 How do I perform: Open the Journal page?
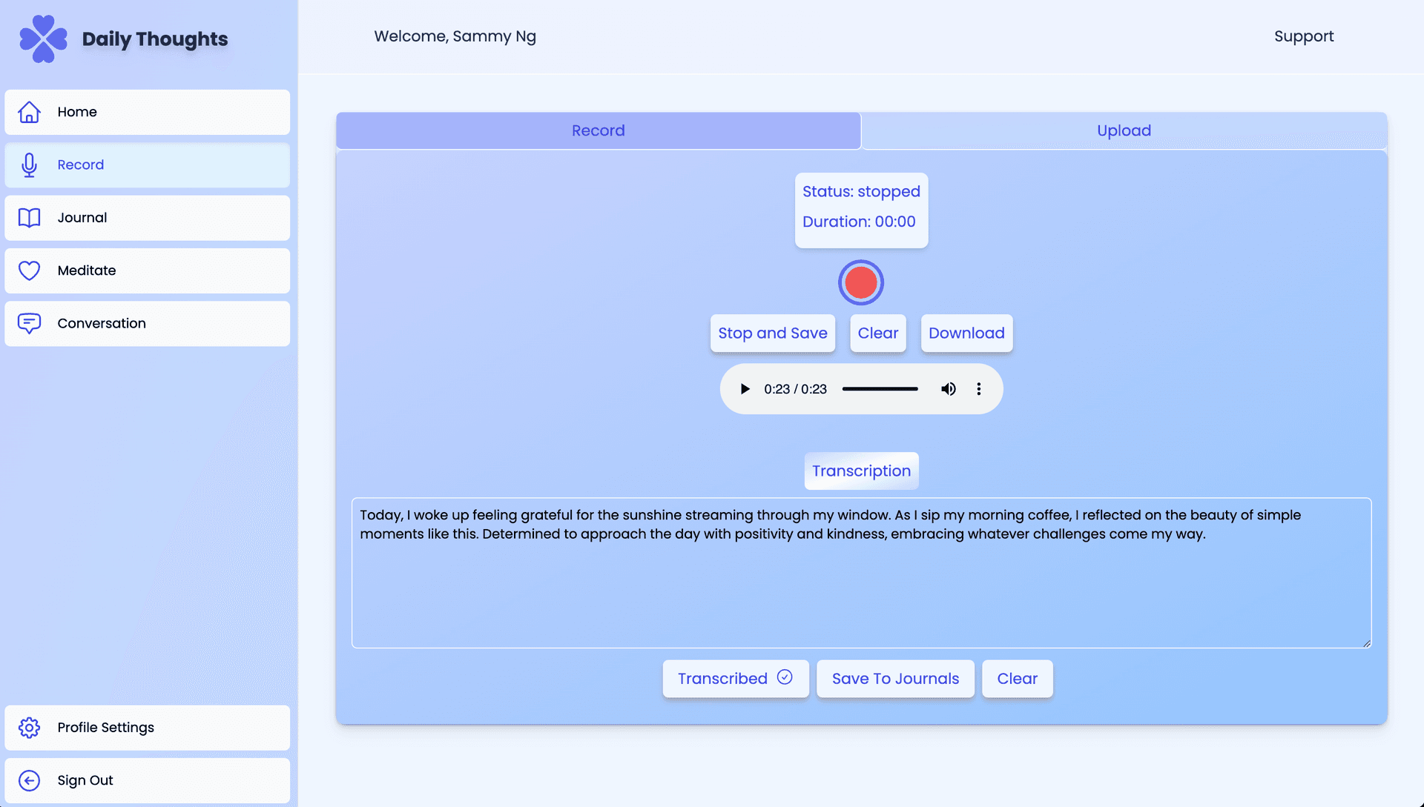pyautogui.click(x=147, y=218)
